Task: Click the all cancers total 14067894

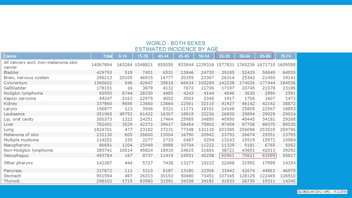Action: coord(102,65)
